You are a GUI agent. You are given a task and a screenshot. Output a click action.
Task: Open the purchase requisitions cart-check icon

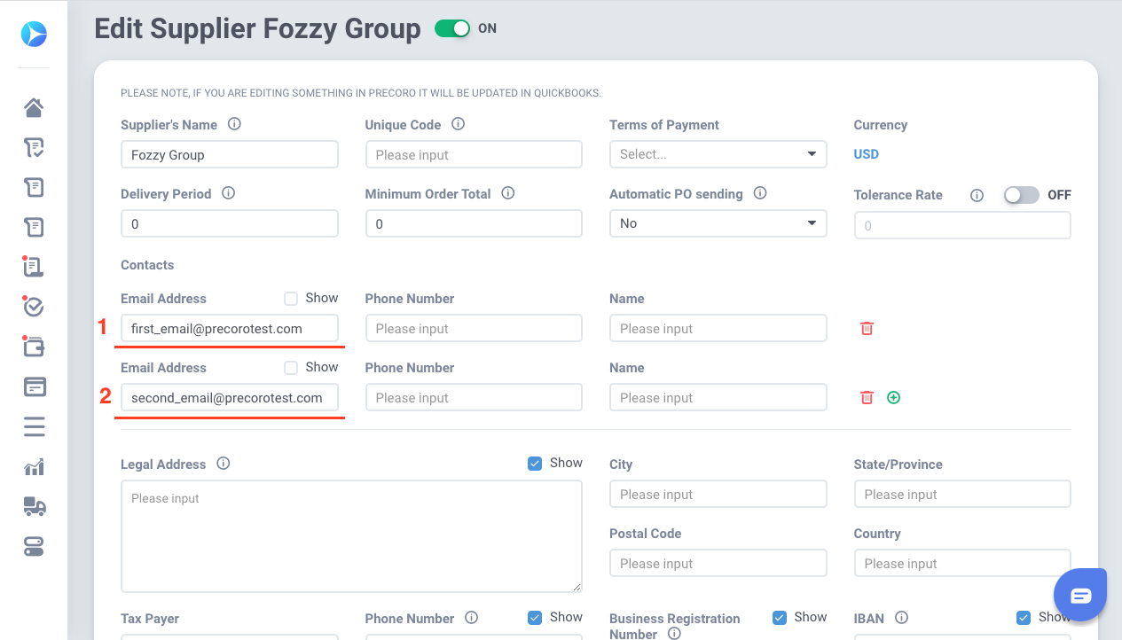34,147
